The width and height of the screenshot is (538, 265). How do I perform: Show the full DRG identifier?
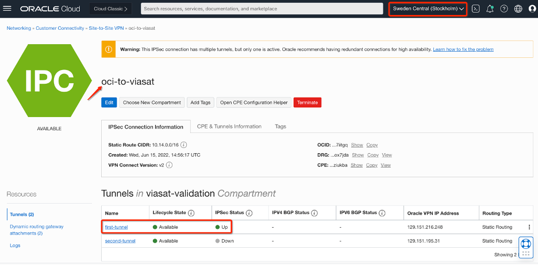[x=358, y=155]
